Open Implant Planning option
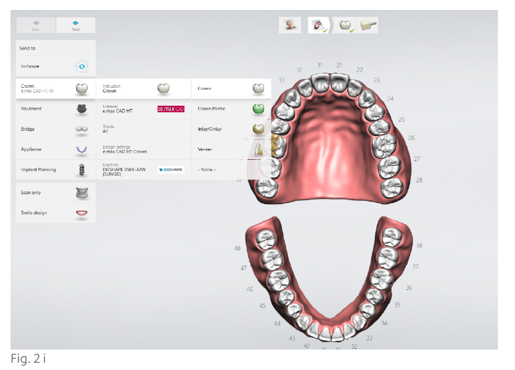The image size is (515, 370). [x=56, y=170]
